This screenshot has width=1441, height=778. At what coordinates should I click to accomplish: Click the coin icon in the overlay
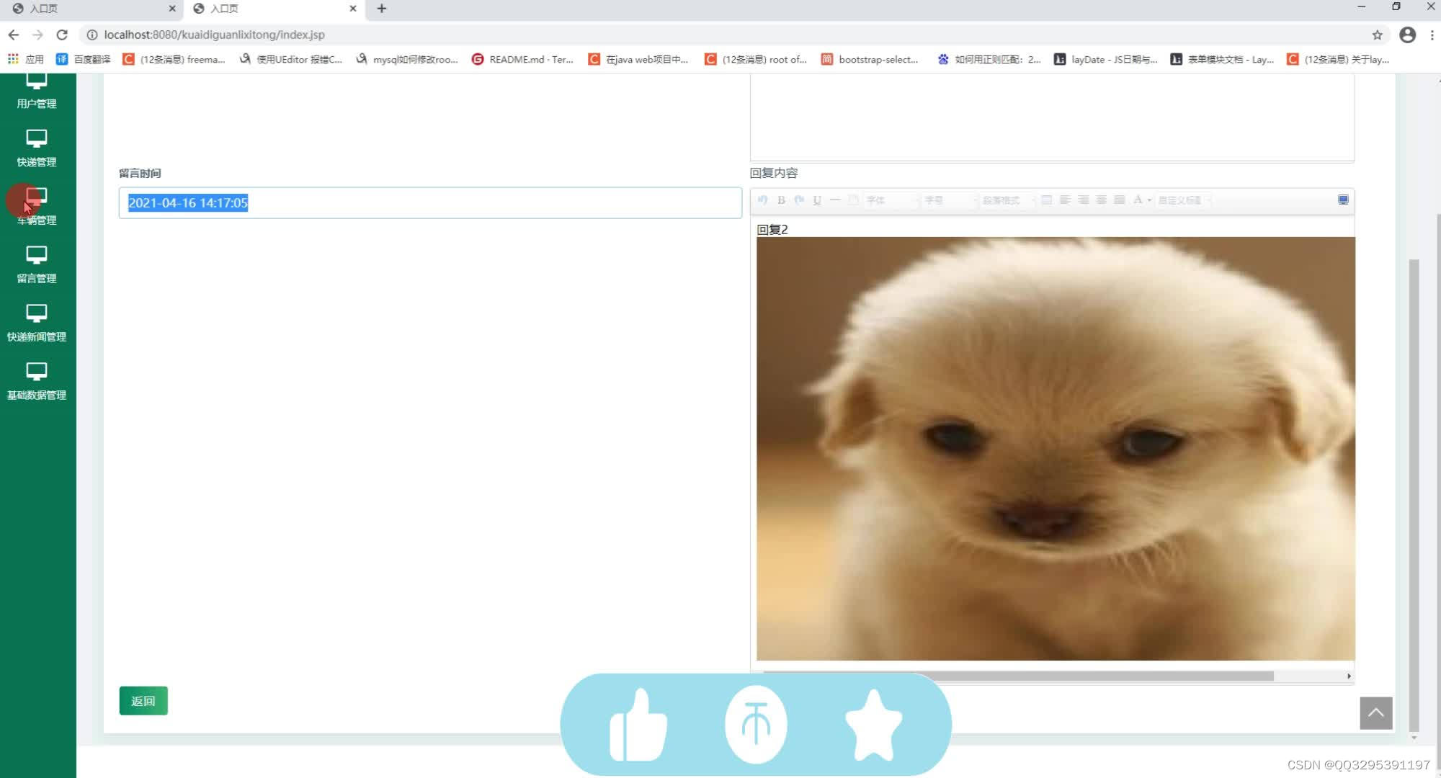coord(756,725)
